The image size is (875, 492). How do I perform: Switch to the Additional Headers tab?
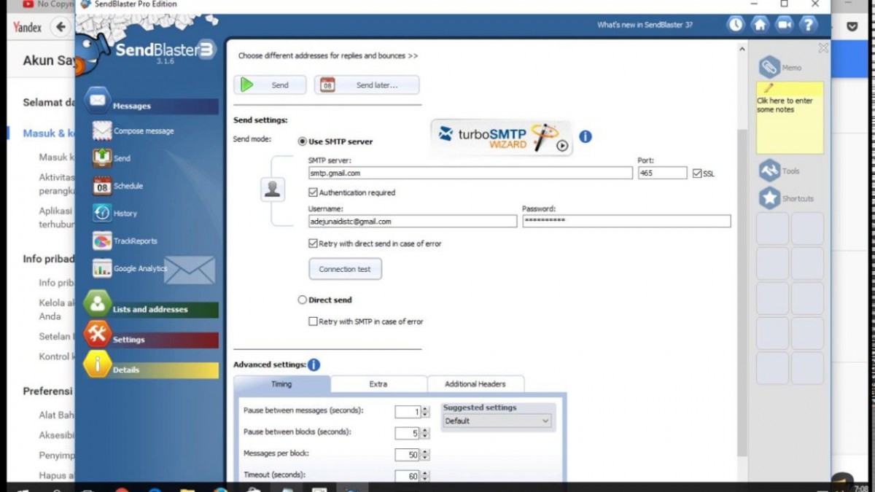[475, 384]
